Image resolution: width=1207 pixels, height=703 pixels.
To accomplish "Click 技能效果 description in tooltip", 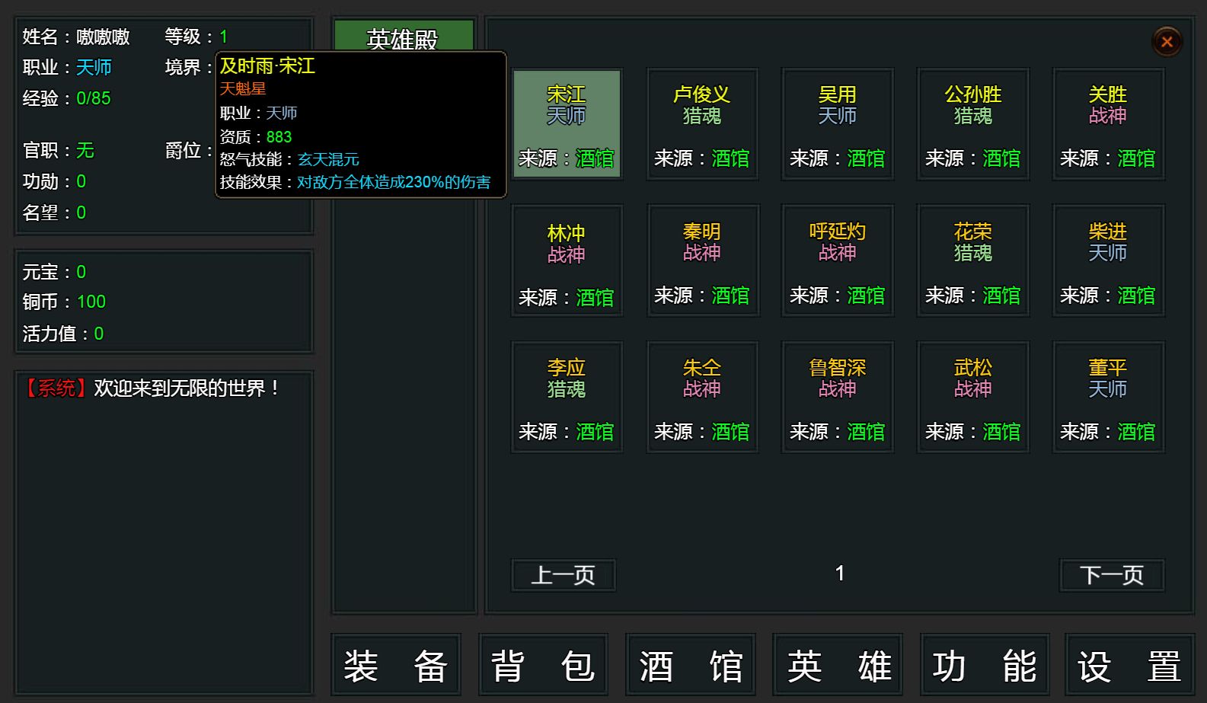I will (356, 182).
